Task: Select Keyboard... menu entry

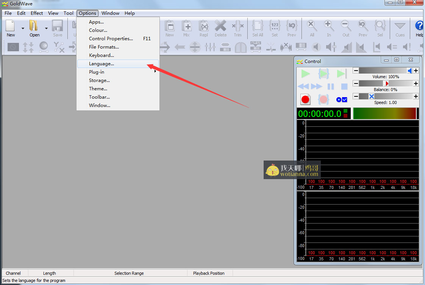Action: 118,55
